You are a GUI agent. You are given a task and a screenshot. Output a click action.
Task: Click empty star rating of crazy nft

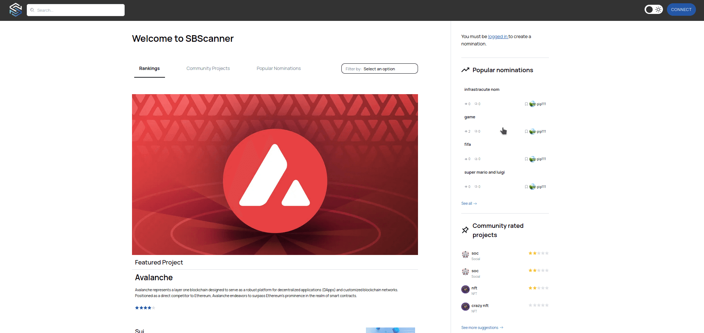[539, 306]
